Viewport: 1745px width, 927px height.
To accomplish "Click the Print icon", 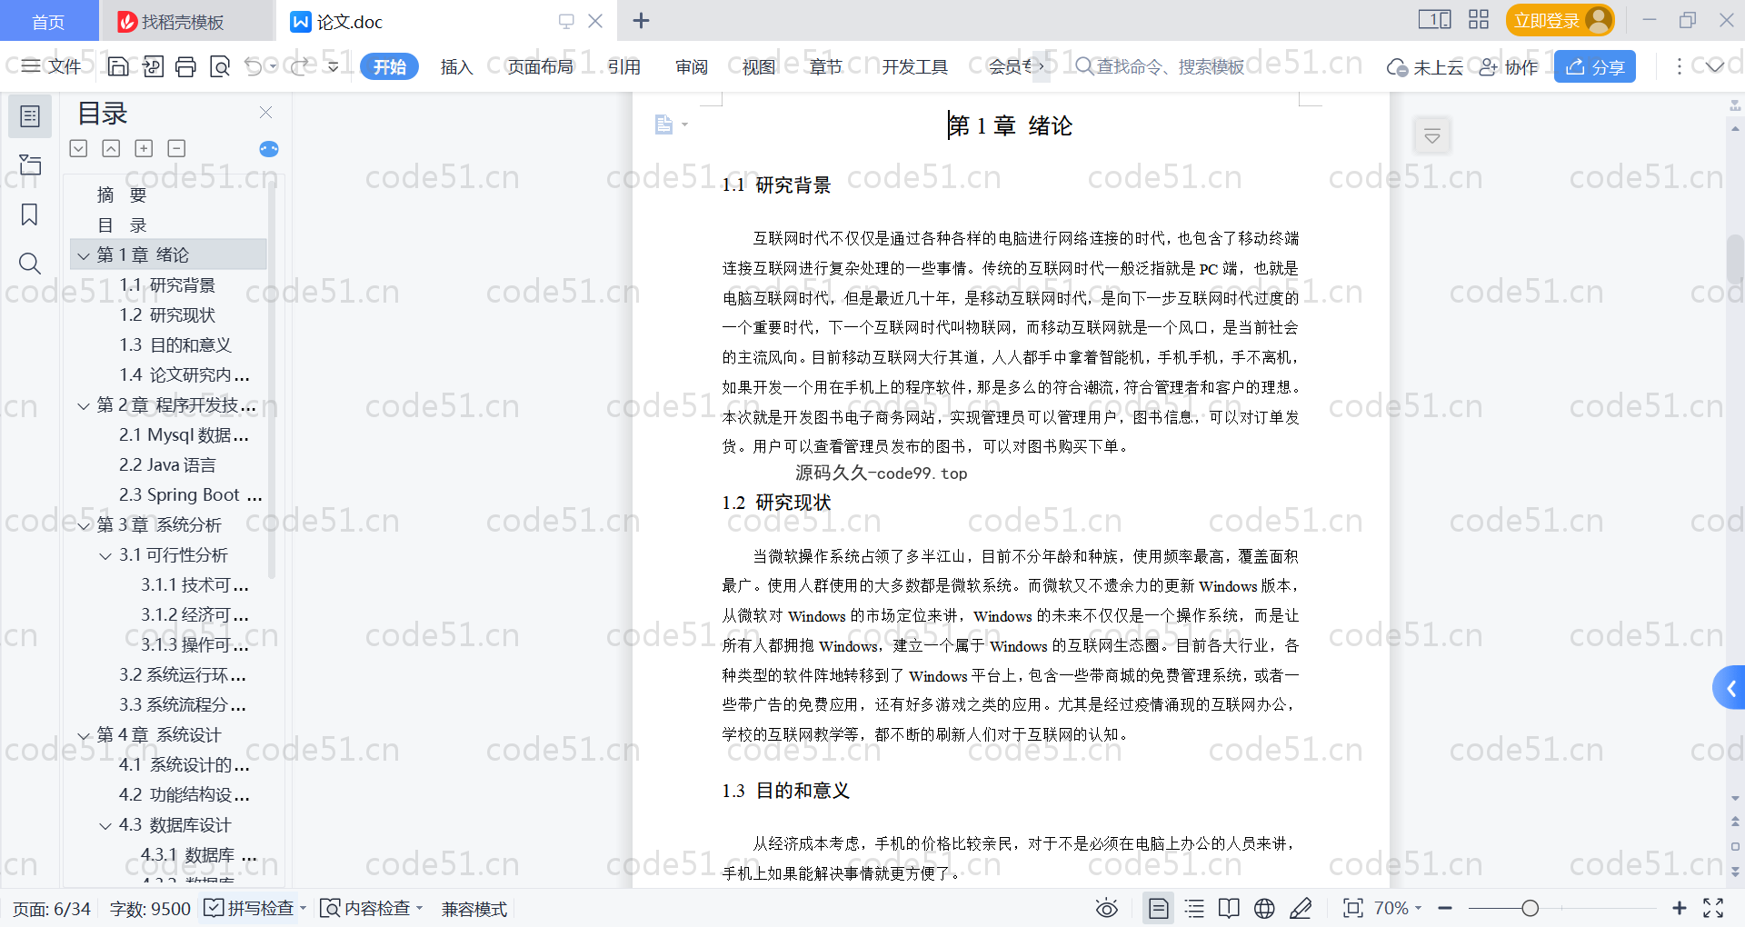I will click(185, 66).
